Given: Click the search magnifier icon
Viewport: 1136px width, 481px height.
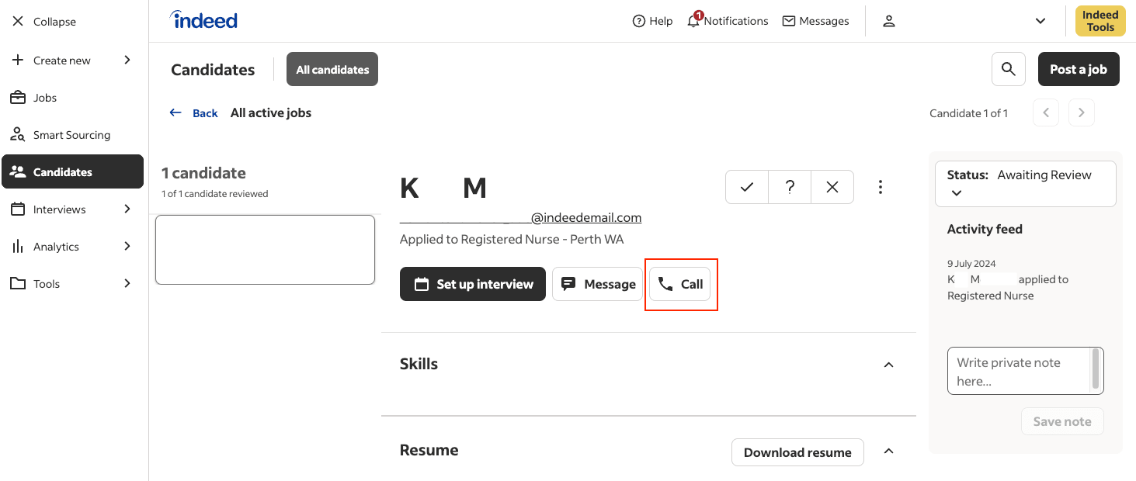Looking at the screenshot, I should [x=1008, y=69].
